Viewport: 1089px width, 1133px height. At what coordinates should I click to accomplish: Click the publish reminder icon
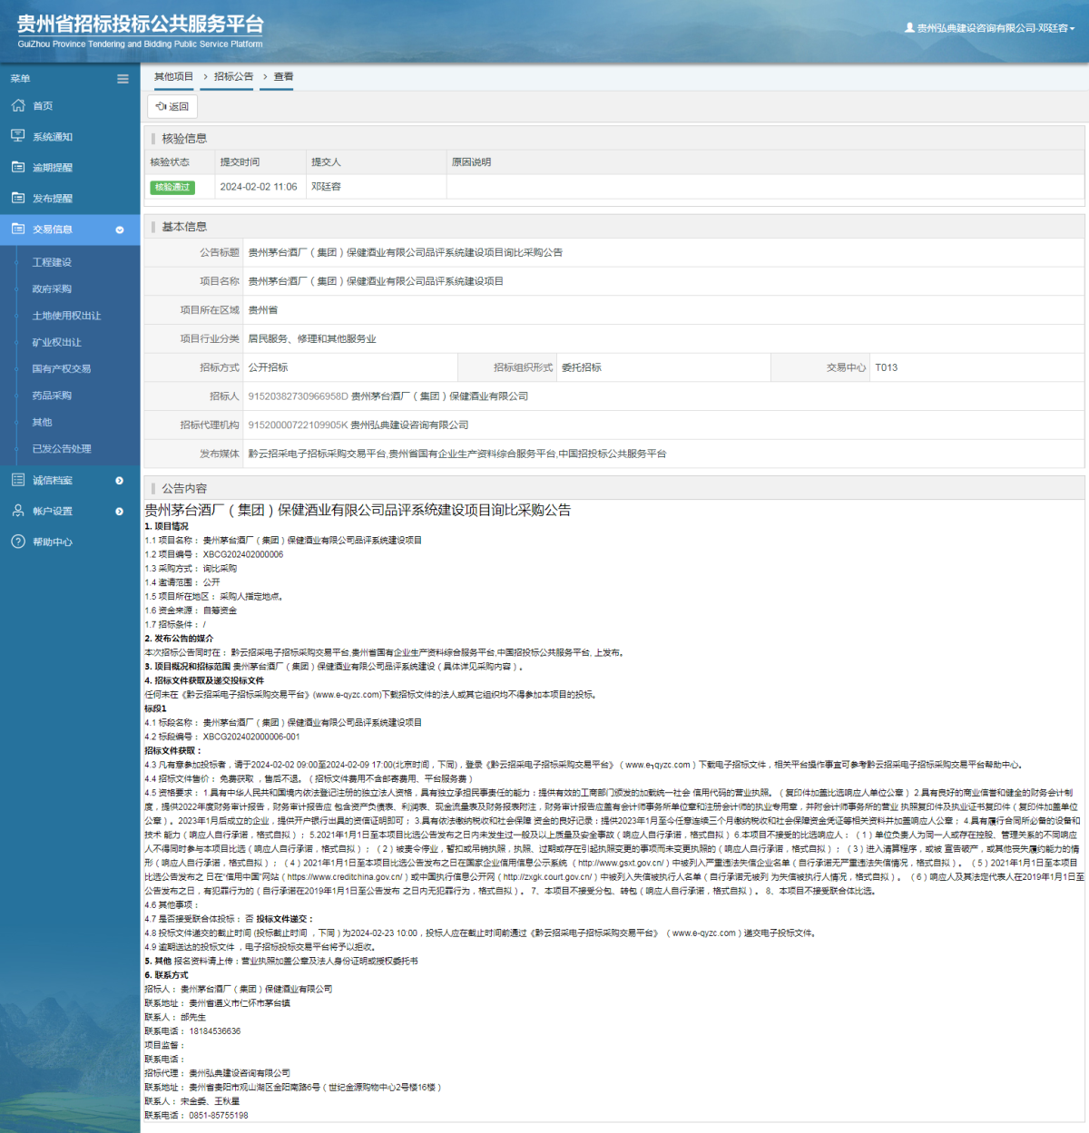[18, 198]
